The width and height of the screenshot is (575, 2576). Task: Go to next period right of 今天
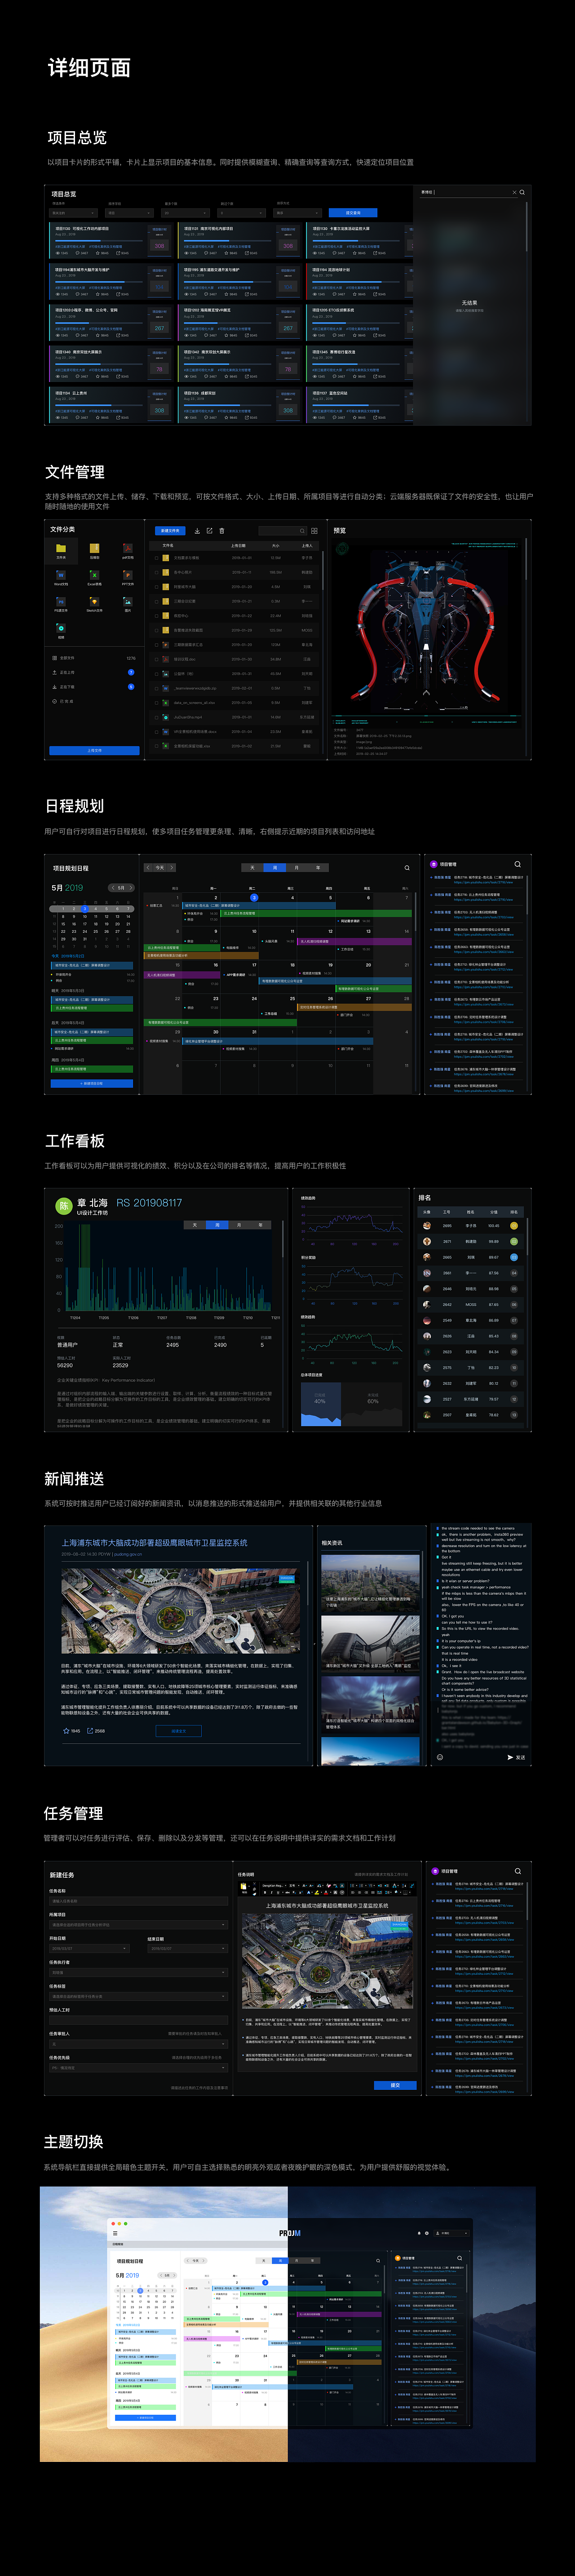click(x=172, y=867)
